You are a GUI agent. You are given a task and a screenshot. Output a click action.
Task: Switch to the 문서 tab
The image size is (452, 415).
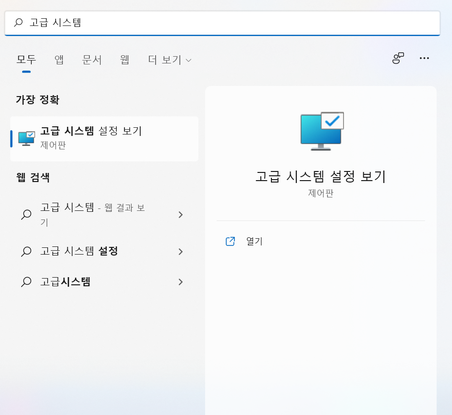coord(92,60)
